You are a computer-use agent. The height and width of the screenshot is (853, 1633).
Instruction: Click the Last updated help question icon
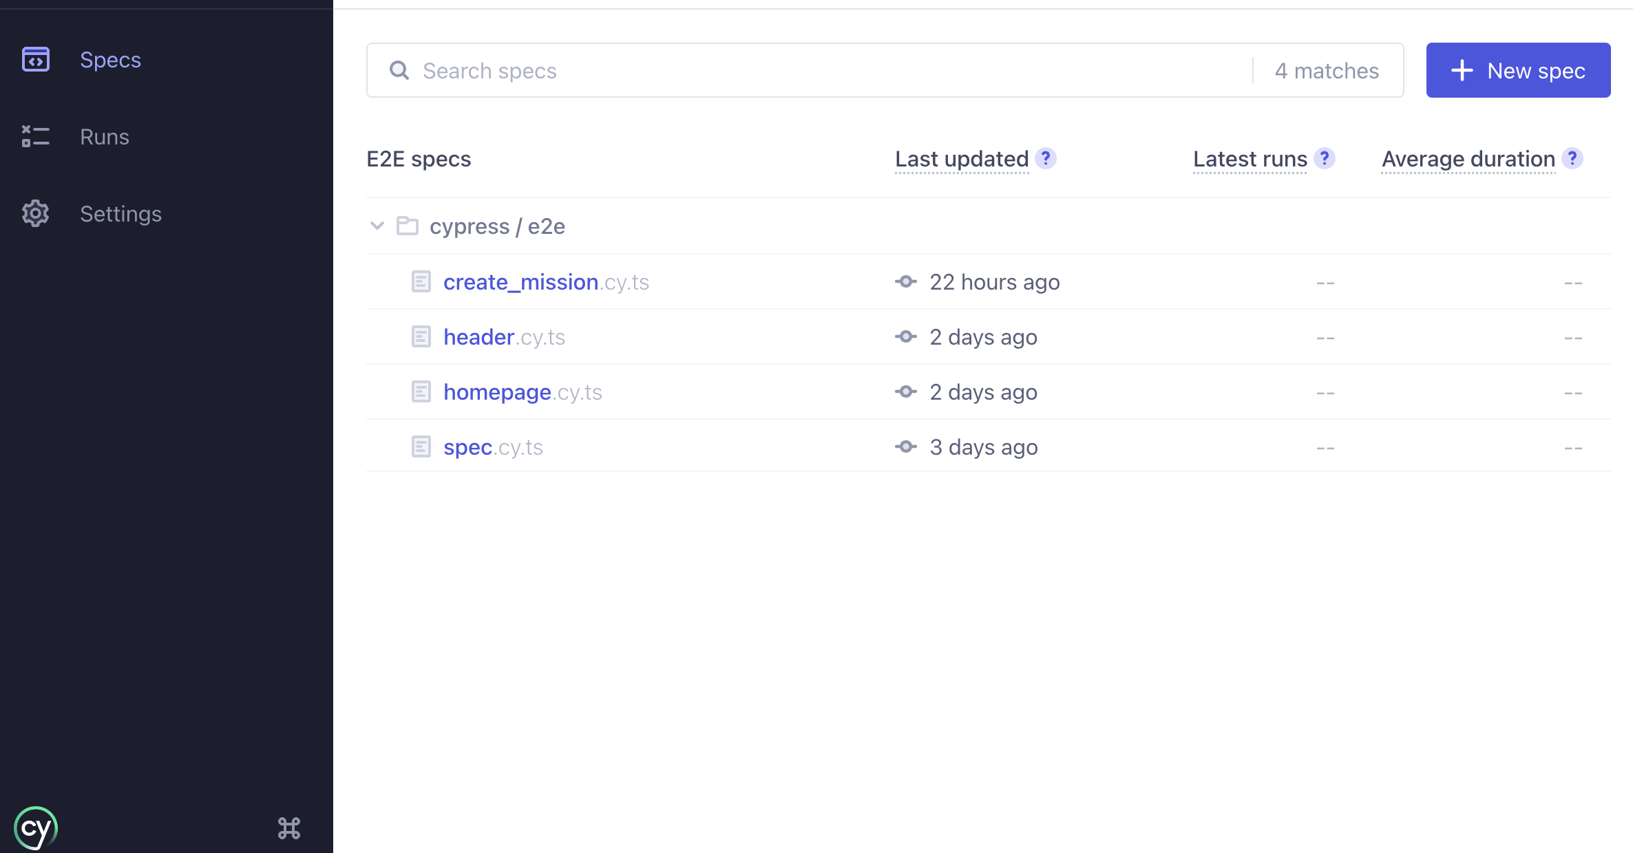point(1046,158)
